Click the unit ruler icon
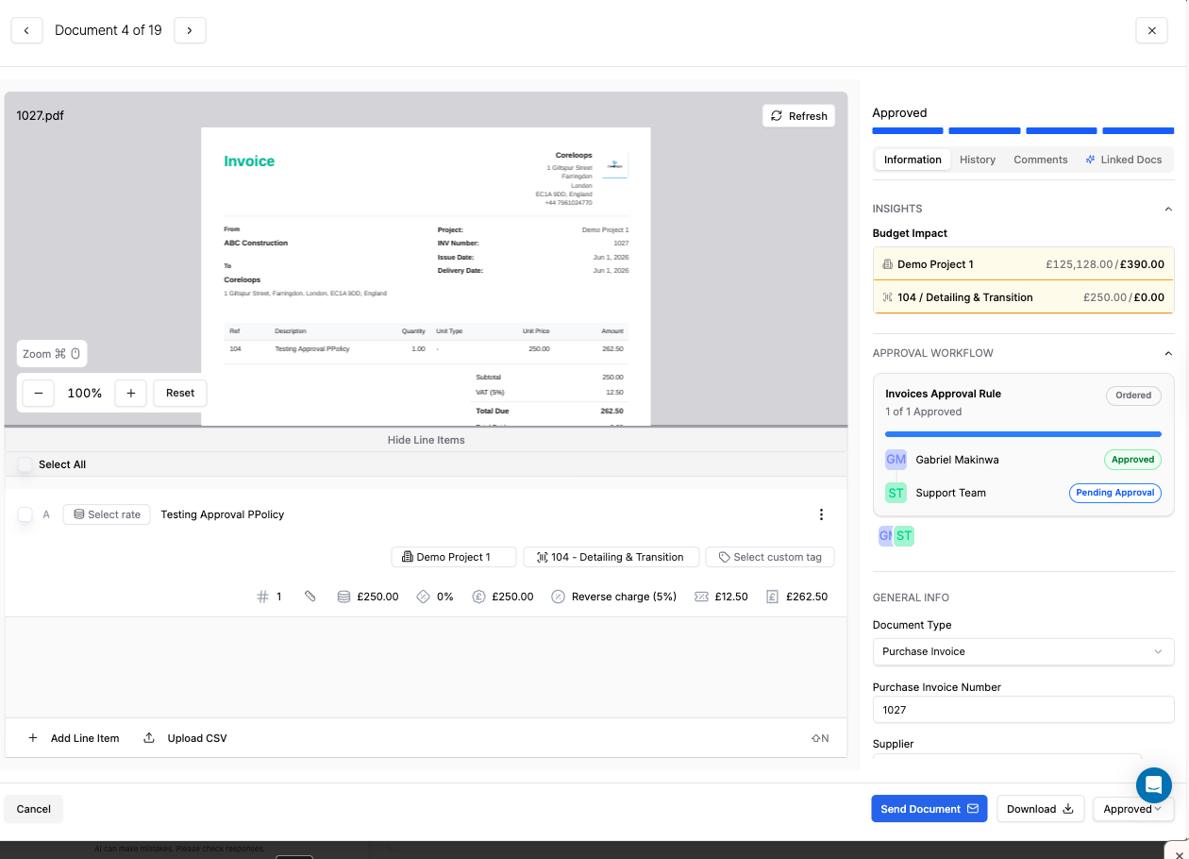This screenshot has width=1189, height=859. (310, 597)
